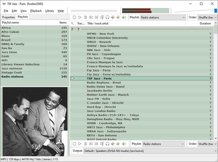Click the volume up icon in the bottom toolbar
Screen dimensions: 218x162
point(124,144)
